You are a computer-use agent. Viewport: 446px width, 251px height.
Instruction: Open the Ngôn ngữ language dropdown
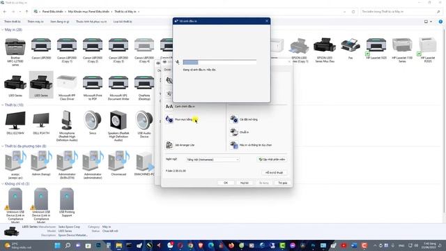tap(213, 160)
